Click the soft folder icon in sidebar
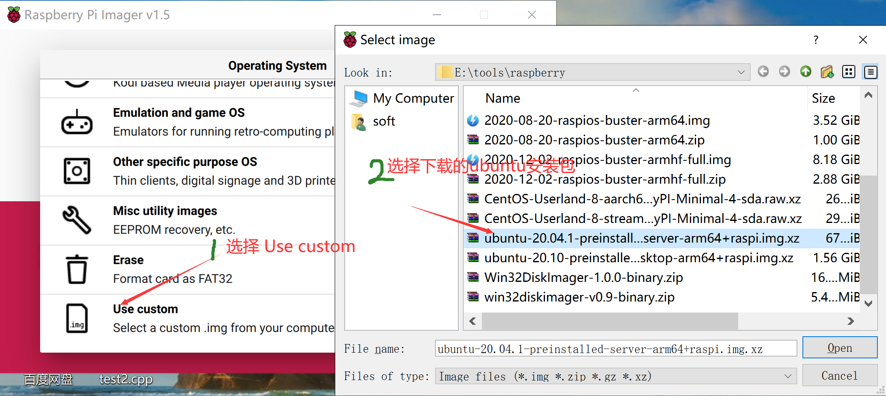Viewport: 886px width, 396px height. [359, 122]
